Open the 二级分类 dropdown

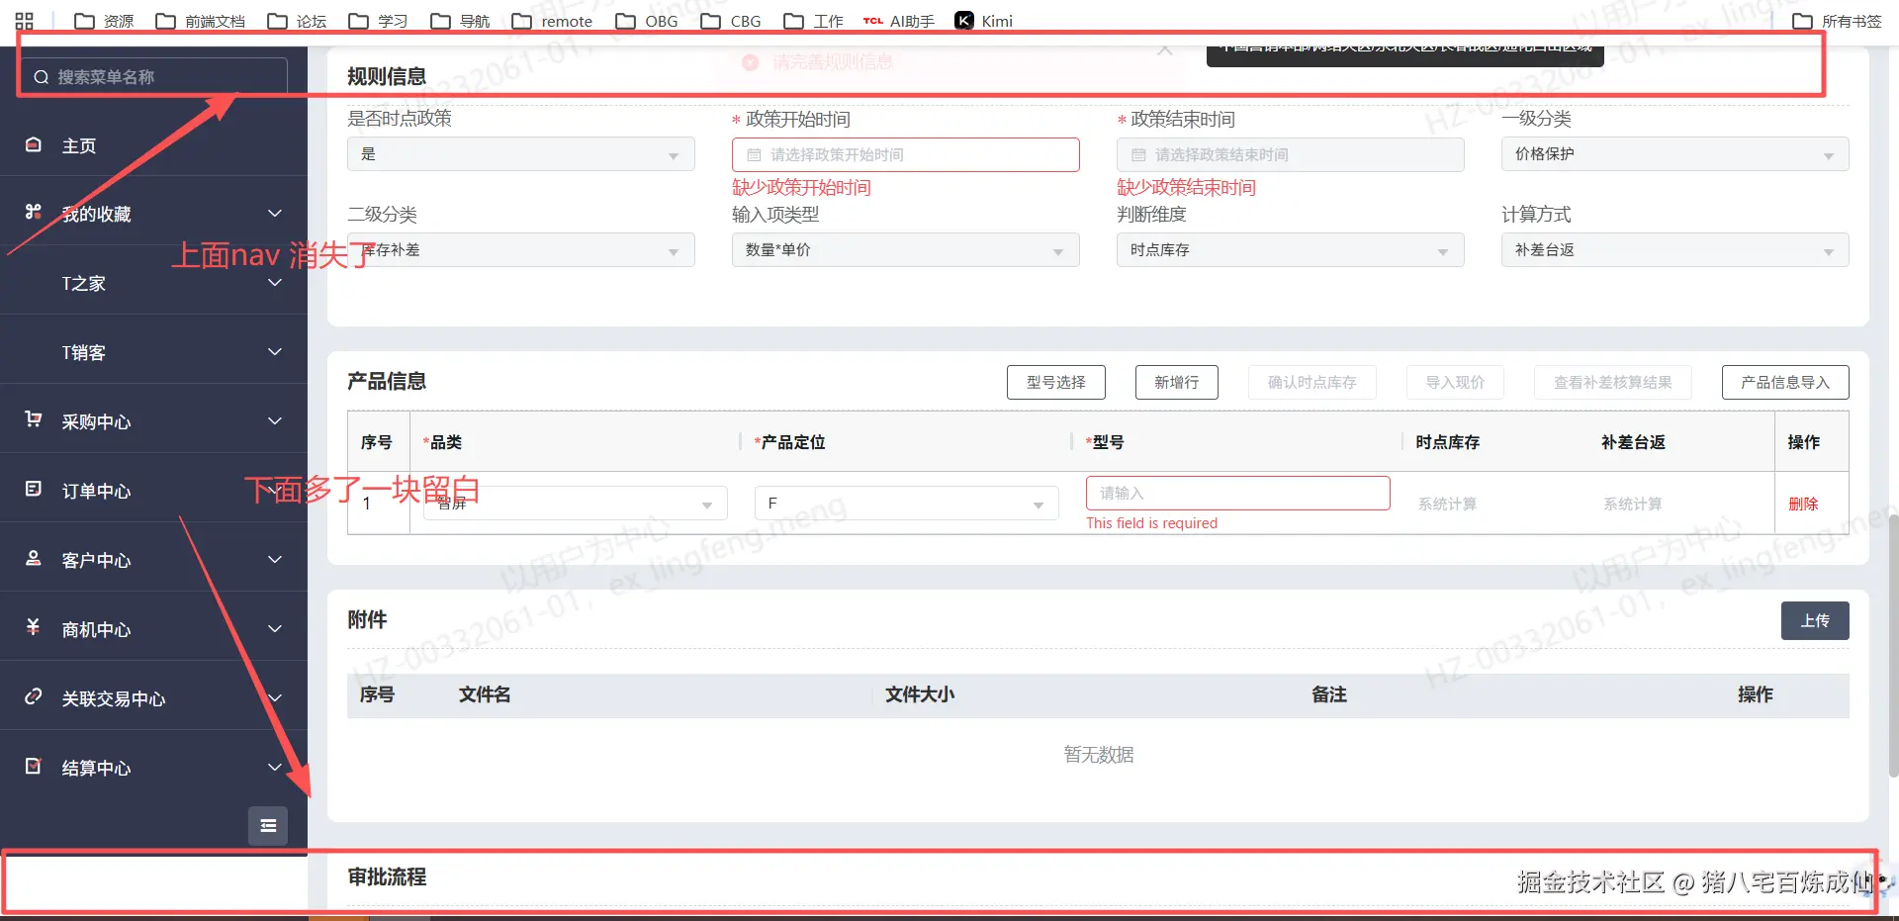point(520,250)
